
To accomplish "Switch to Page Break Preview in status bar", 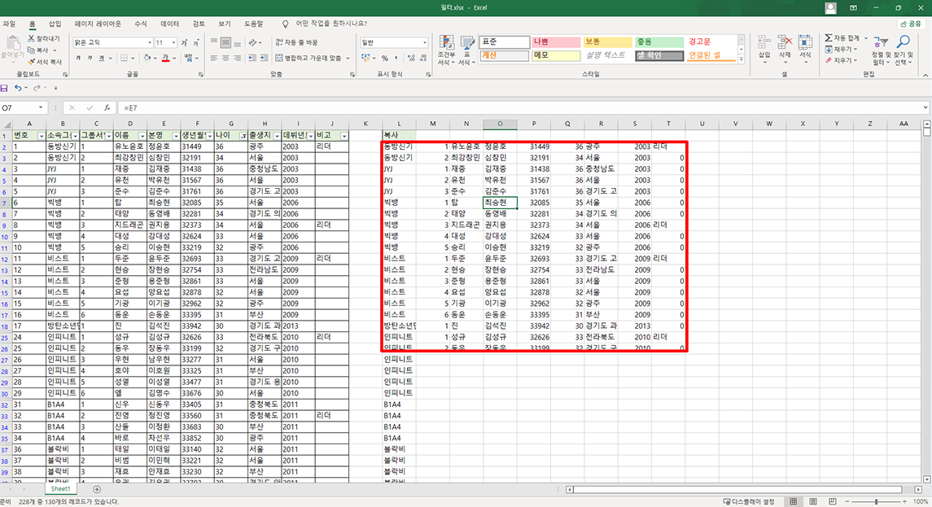I will (833, 501).
